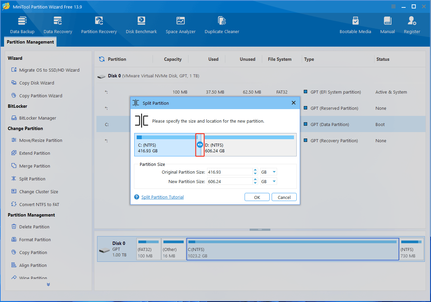The width and height of the screenshot is (431, 302).
Task: Sort by Type column header
Action: coord(309,59)
